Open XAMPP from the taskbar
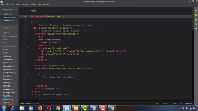The width and height of the screenshot is (198, 111). [76, 108]
